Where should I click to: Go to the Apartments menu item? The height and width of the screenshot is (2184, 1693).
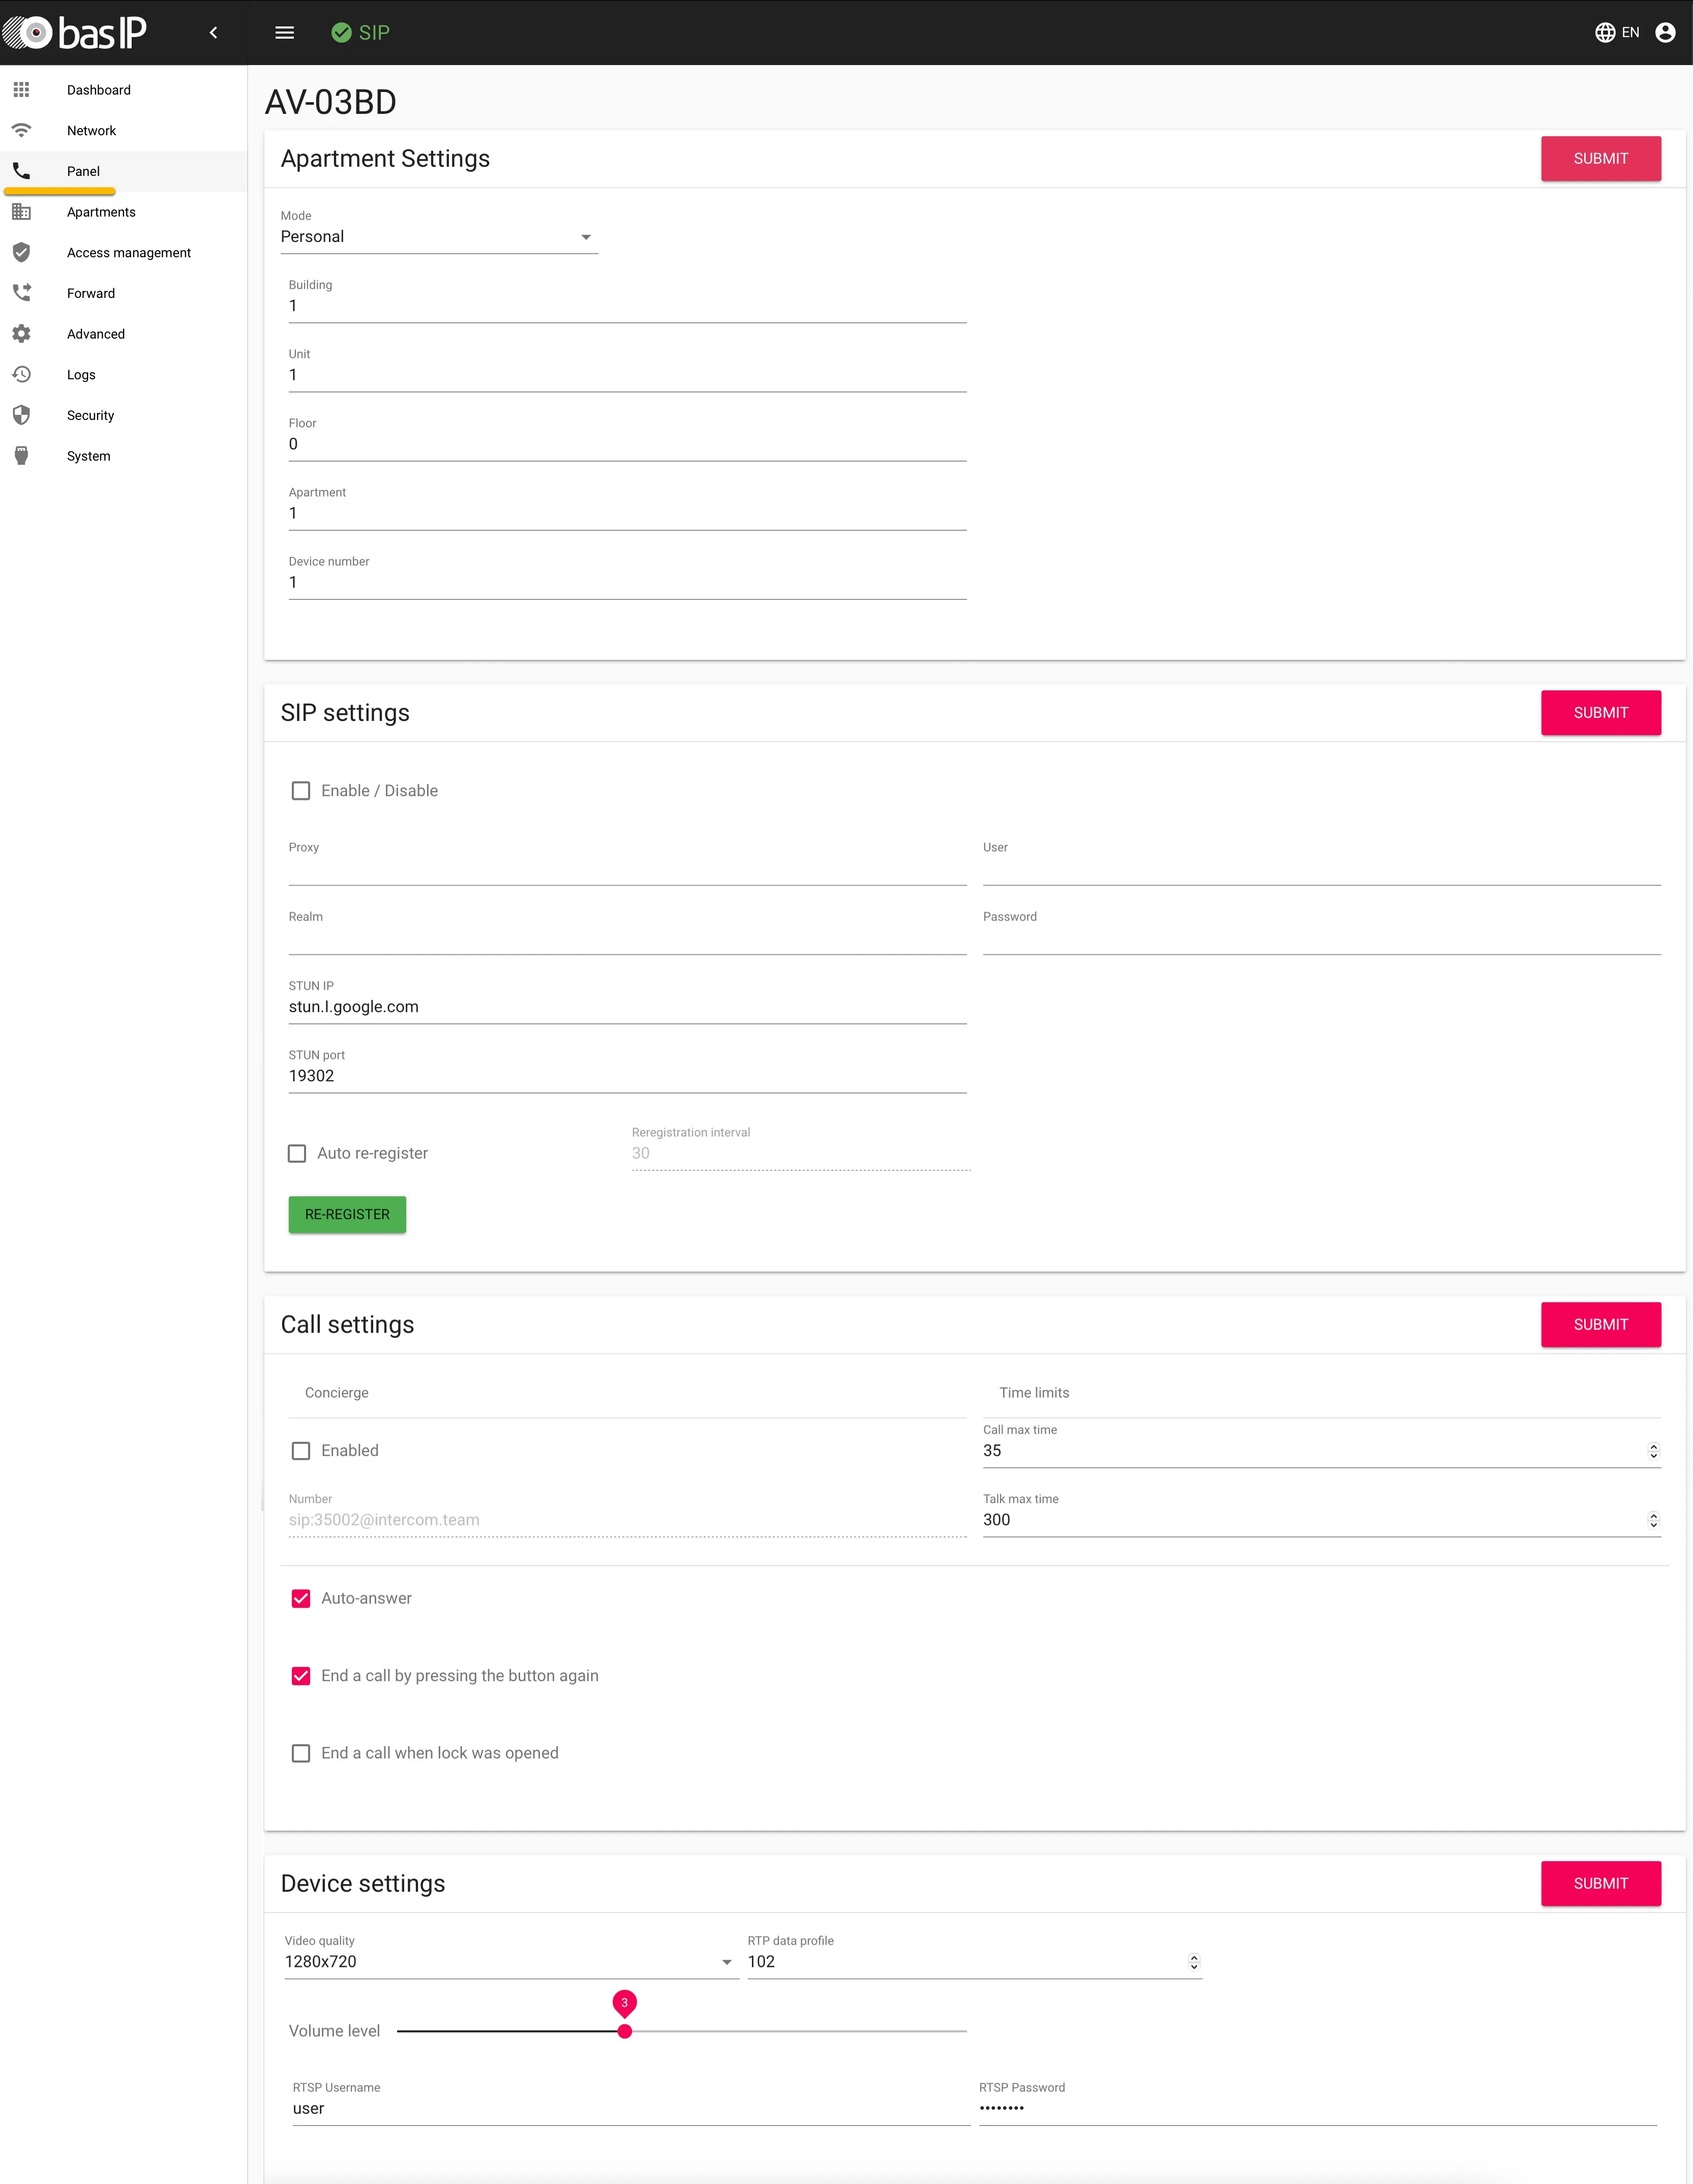[x=123, y=212]
